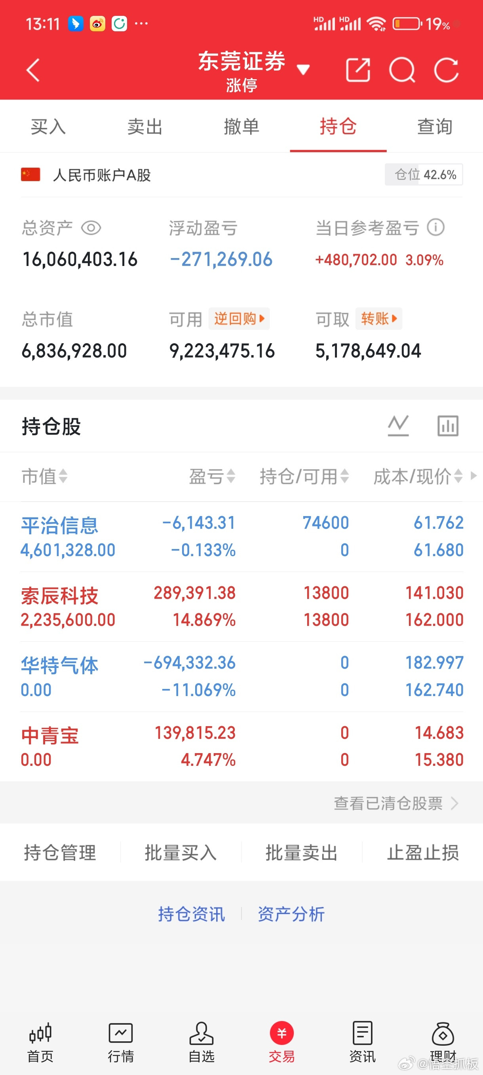
Task: Open the 持仓资讯 link
Action: point(192,914)
